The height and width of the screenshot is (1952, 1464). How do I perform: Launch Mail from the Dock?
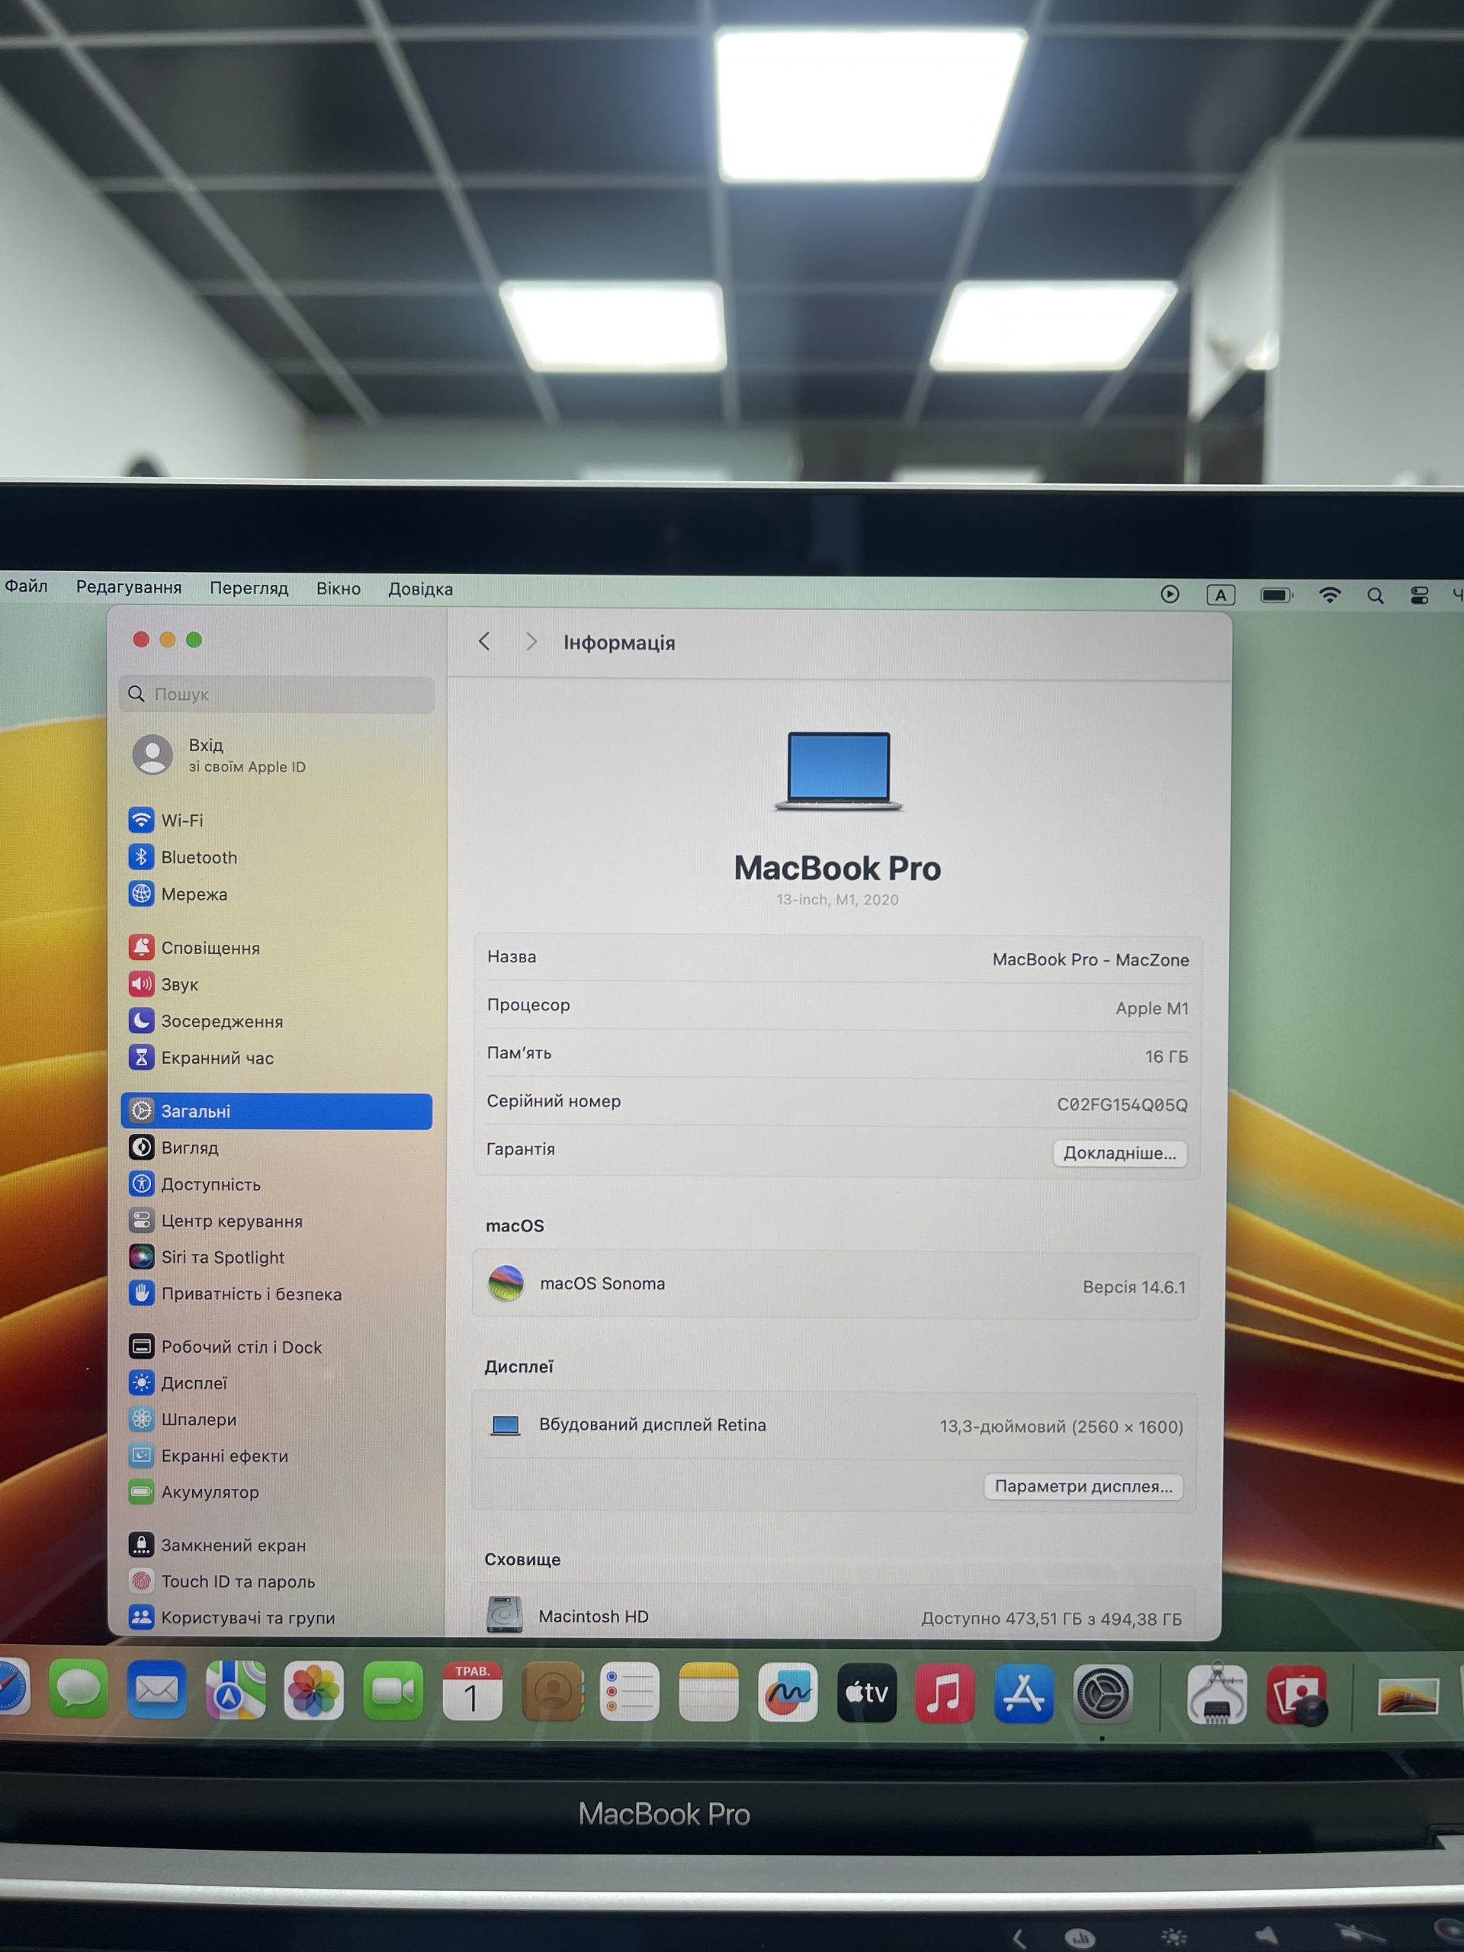click(157, 1690)
